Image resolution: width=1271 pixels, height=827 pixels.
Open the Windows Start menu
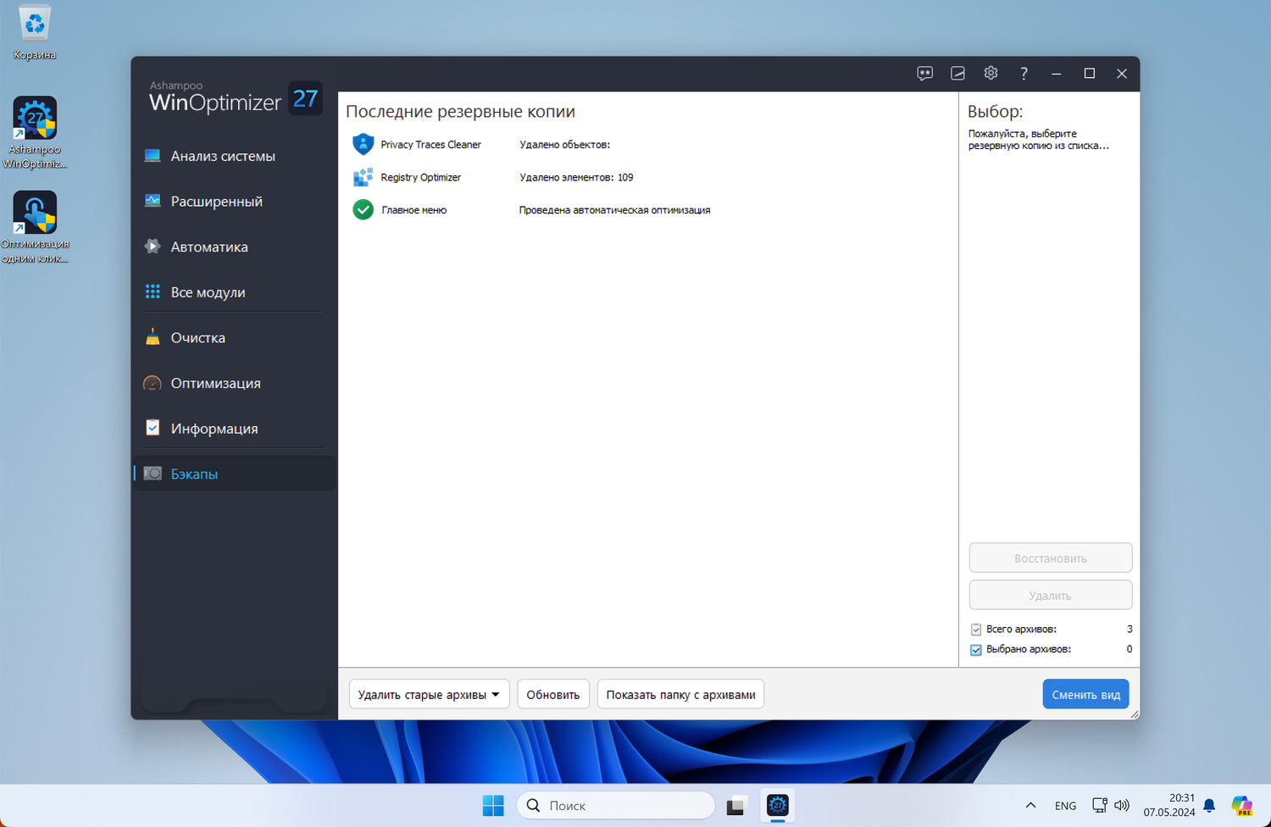coord(493,806)
